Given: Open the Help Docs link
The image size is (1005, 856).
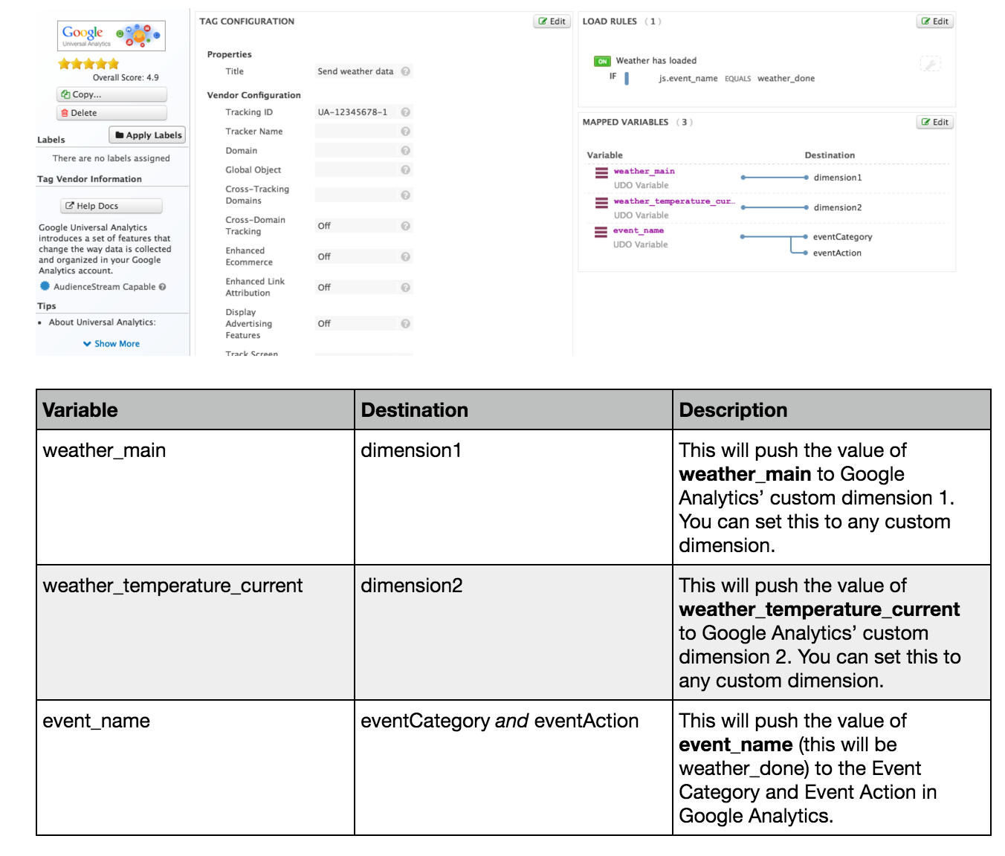Looking at the screenshot, I should click(112, 206).
